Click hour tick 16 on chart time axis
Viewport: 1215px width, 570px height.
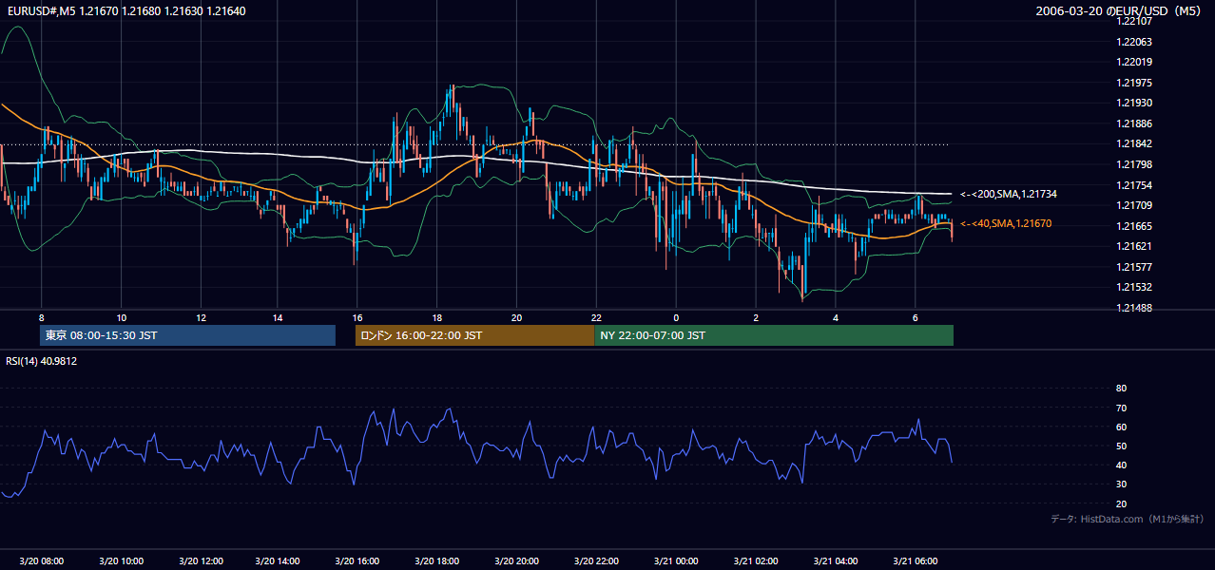357,316
